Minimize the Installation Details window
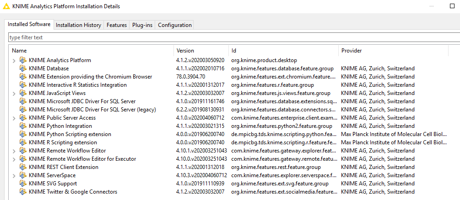Viewport: 460px width, 200px height. click(x=431, y=6)
